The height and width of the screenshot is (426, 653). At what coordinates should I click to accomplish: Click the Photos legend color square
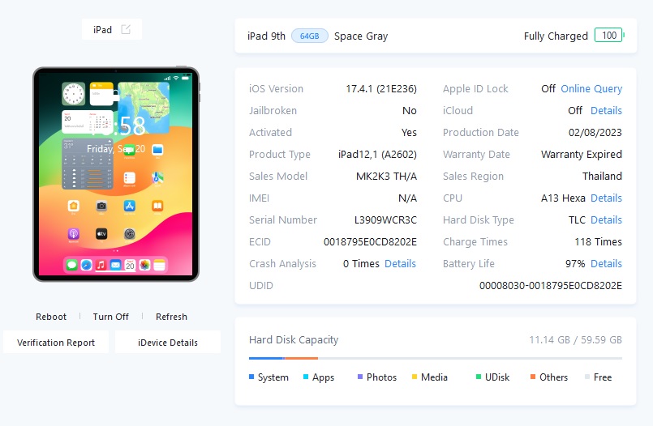[360, 377]
